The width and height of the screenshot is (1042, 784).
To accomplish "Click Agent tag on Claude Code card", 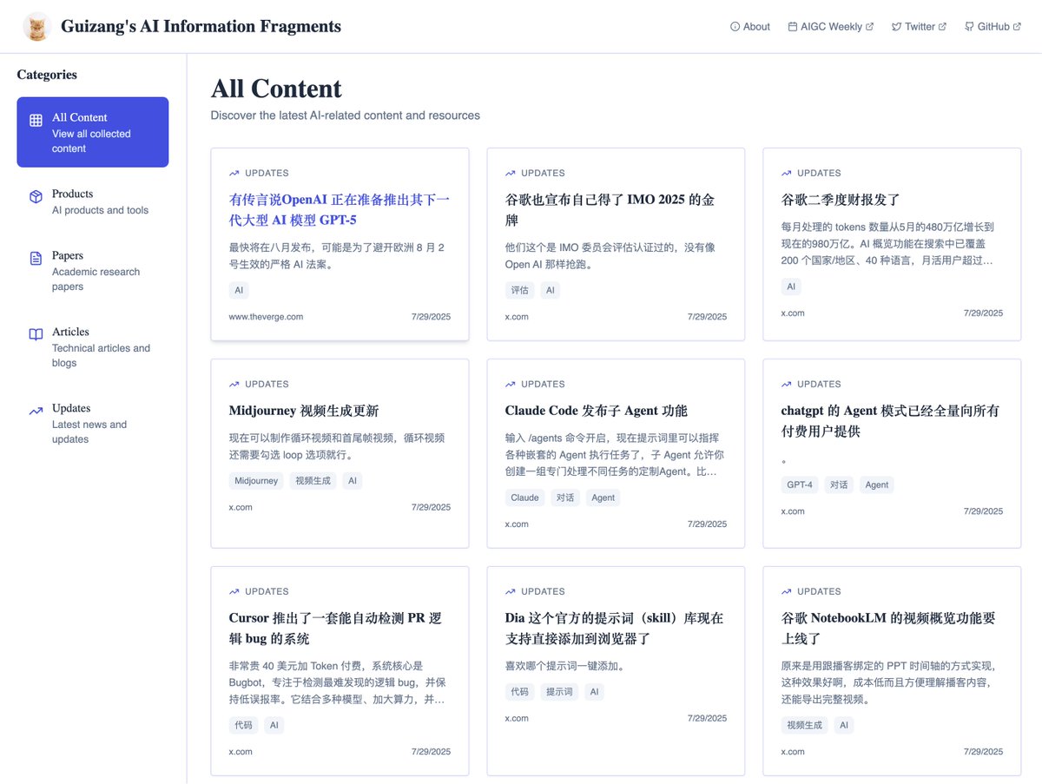I will pyautogui.click(x=603, y=497).
